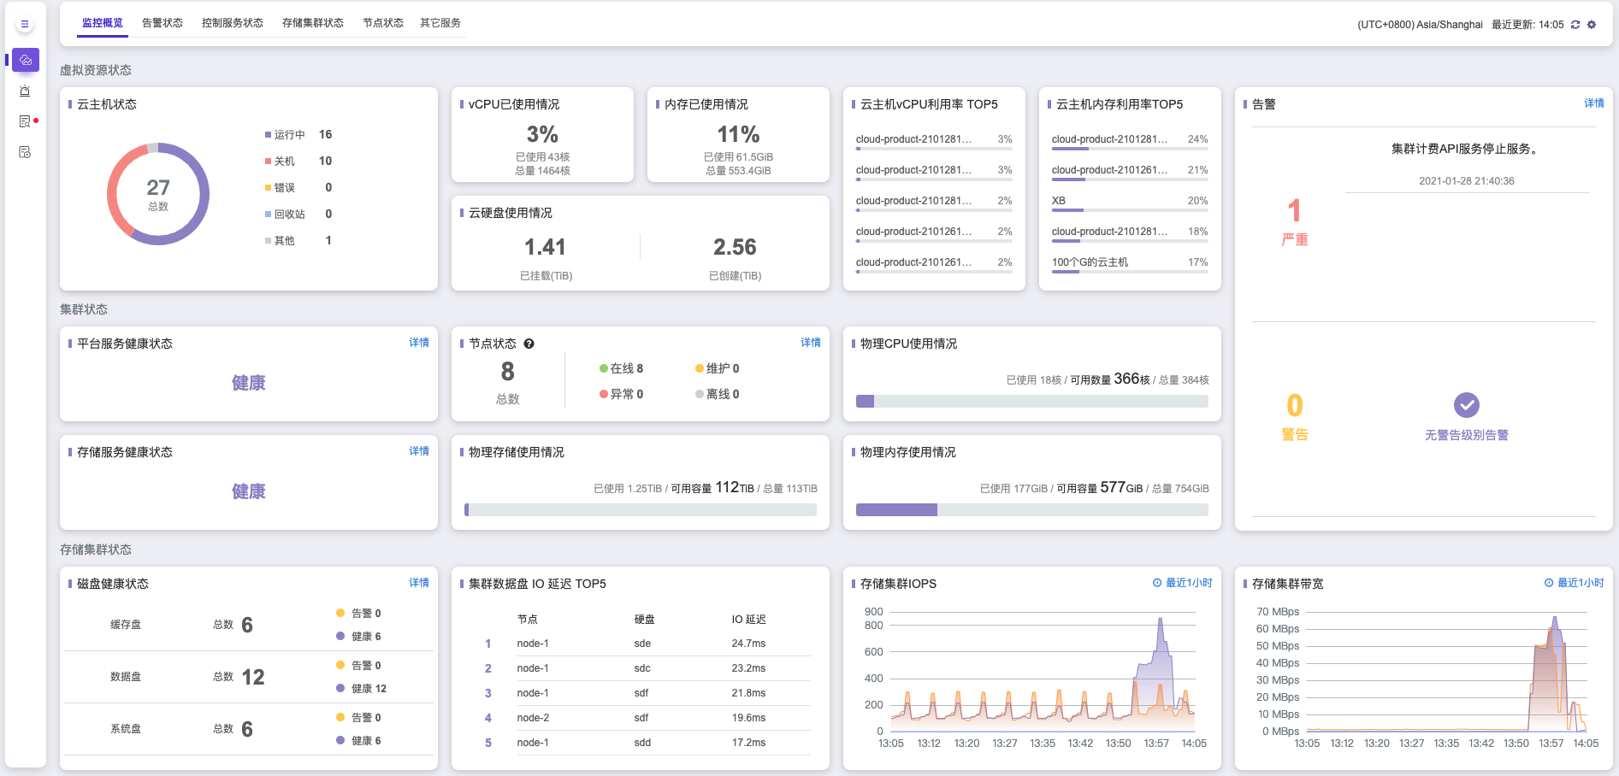1619x776 pixels.
Task: Toggle the 其他 legend item in 云主机状态
Action: point(284,241)
